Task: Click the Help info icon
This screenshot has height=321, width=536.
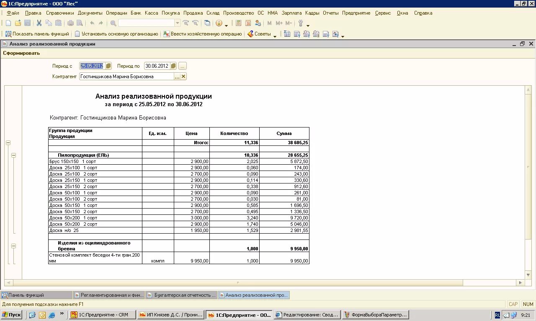Action: (219, 23)
